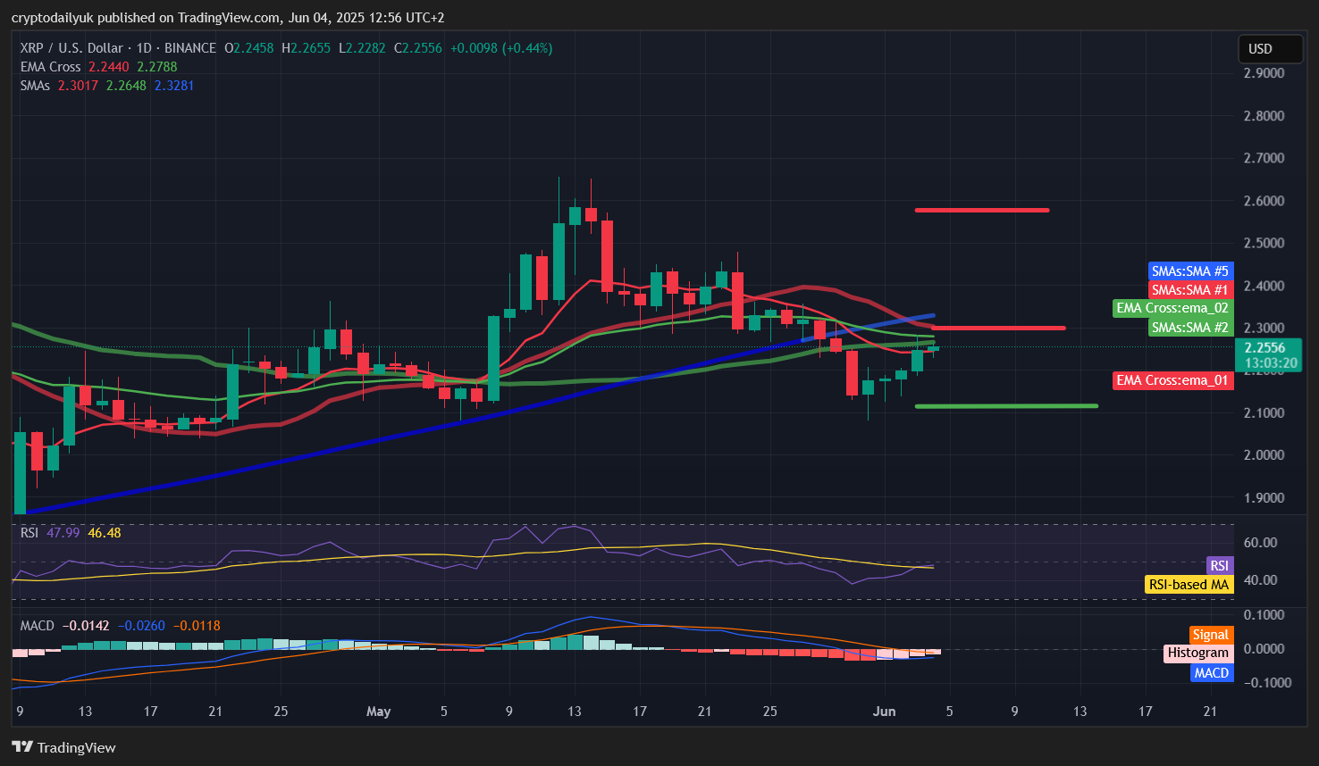Click the RSI value 47.99
The height and width of the screenshot is (766, 1319).
63,533
